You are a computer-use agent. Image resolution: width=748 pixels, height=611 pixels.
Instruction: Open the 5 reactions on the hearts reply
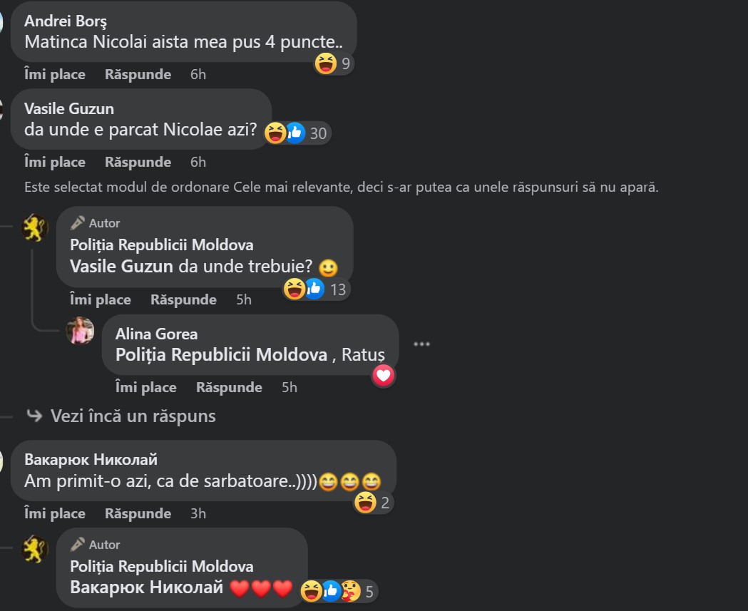click(x=338, y=592)
